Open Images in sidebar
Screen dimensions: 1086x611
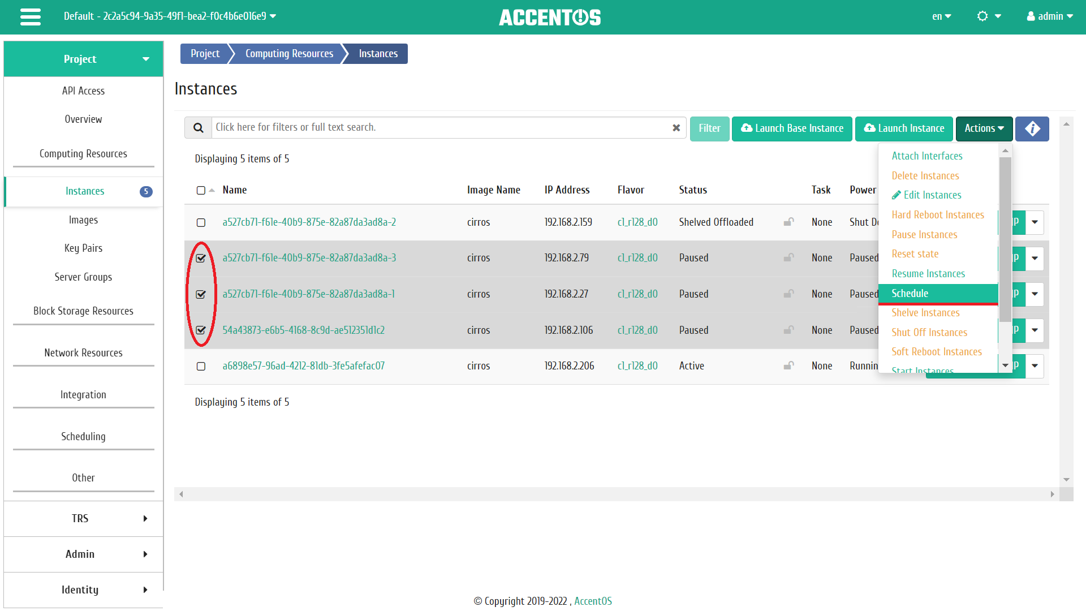[x=83, y=220]
